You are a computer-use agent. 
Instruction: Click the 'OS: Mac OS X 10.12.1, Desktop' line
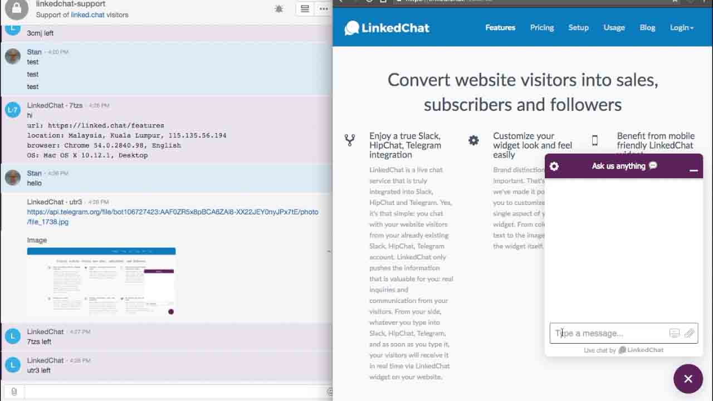click(87, 155)
